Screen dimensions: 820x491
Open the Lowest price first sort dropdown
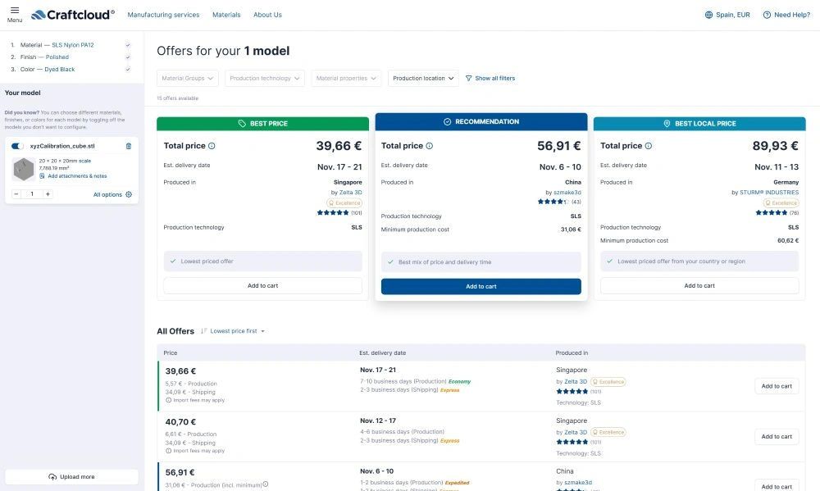click(237, 331)
